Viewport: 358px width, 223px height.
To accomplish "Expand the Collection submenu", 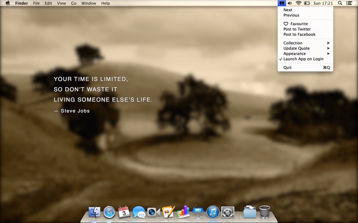I will tap(305, 43).
